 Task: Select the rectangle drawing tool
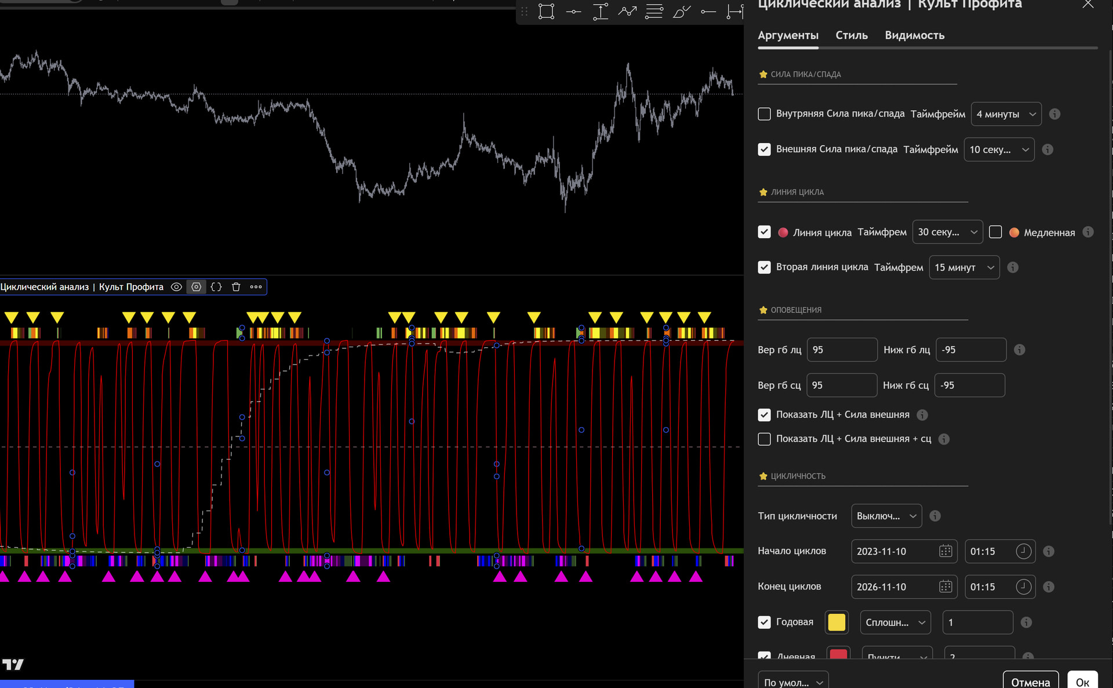point(546,12)
